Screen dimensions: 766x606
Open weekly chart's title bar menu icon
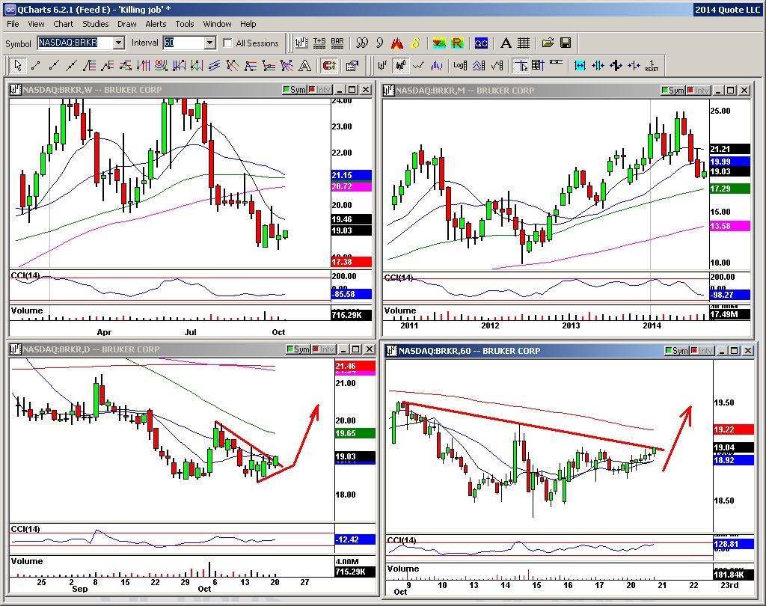coord(16,90)
